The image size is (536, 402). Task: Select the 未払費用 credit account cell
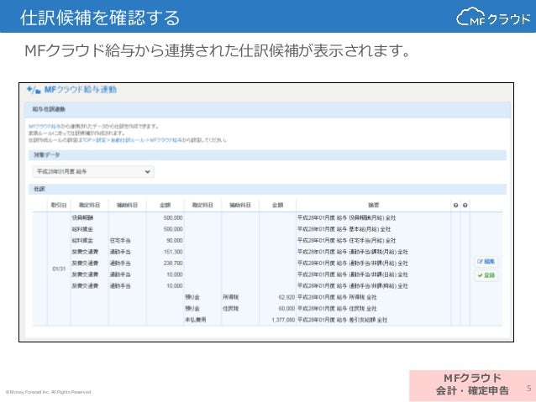click(195, 320)
